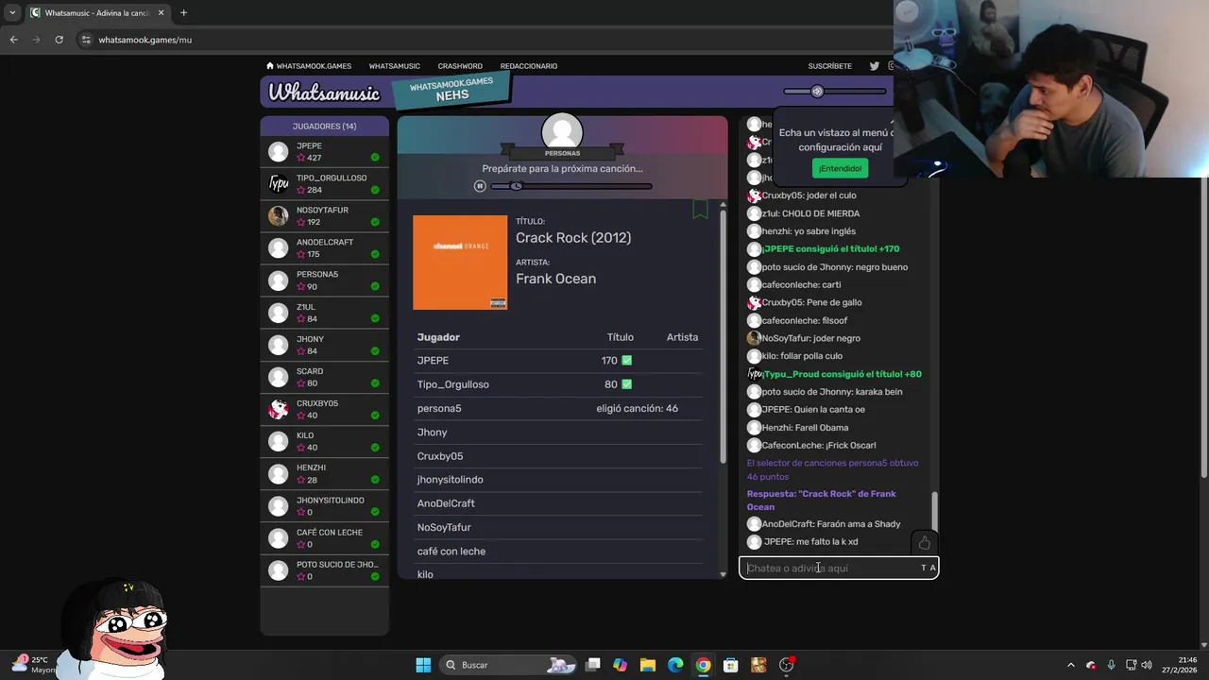The height and width of the screenshot is (680, 1209).
Task: Click the Whatsamusic logo
Action: pyautogui.click(x=324, y=93)
